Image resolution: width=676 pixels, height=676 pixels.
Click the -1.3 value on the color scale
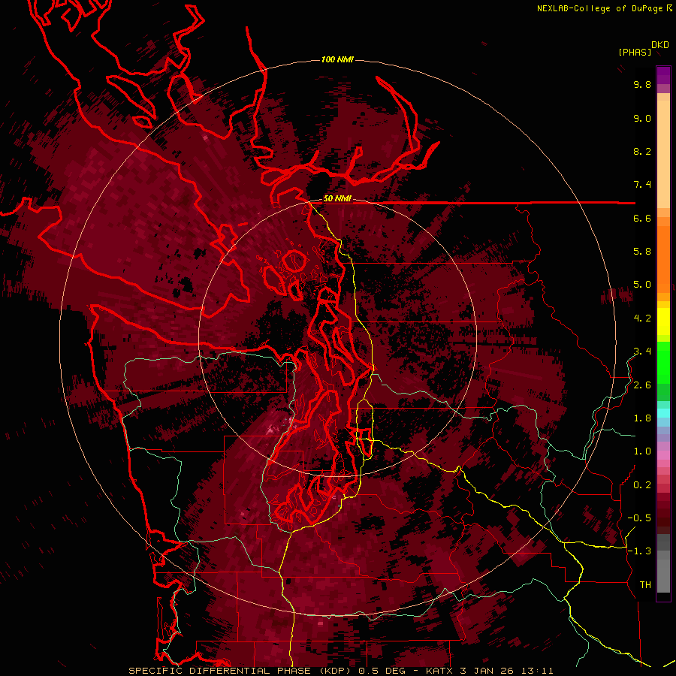coord(639,551)
